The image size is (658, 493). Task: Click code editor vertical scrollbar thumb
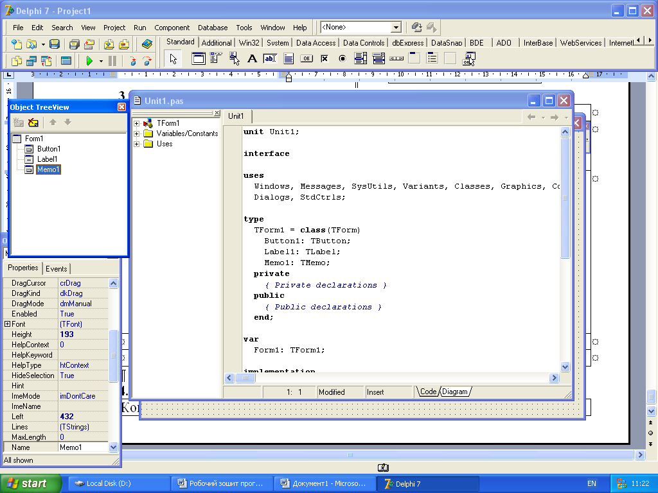coord(565,198)
